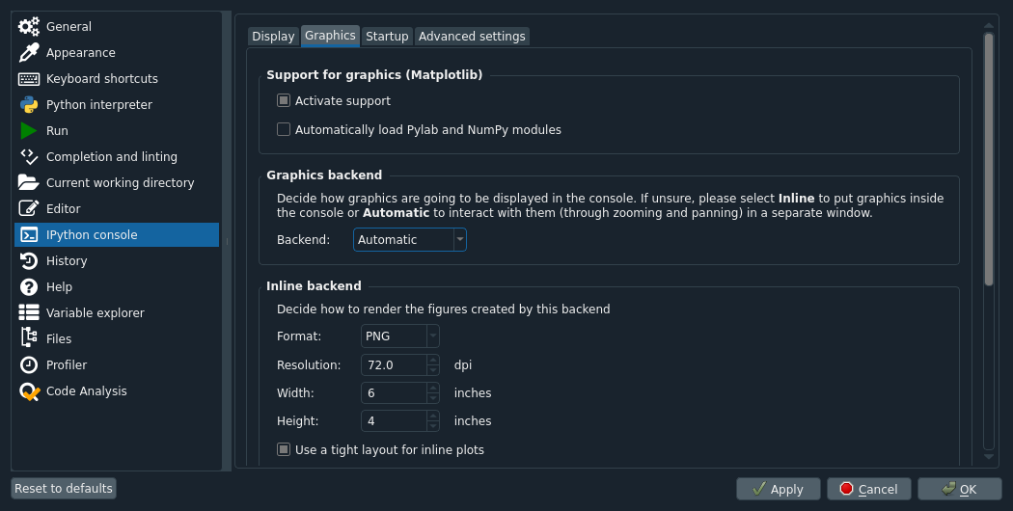Click Reset to defaults button

pyautogui.click(x=64, y=489)
